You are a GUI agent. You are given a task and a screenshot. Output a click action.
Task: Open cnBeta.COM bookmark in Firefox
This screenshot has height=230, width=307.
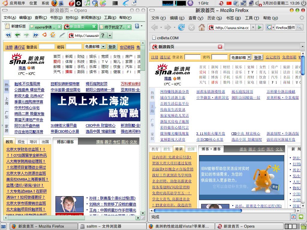point(165,38)
